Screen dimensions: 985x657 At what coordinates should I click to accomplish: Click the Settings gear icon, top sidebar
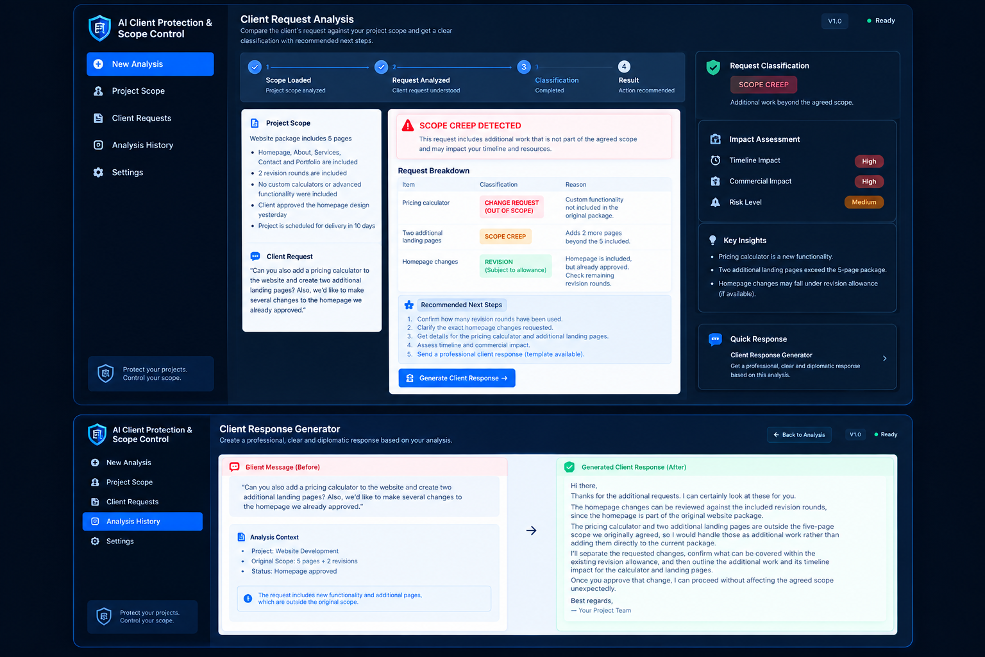(98, 172)
